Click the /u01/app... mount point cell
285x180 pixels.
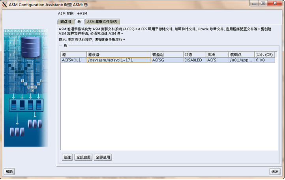click(x=242, y=60)
